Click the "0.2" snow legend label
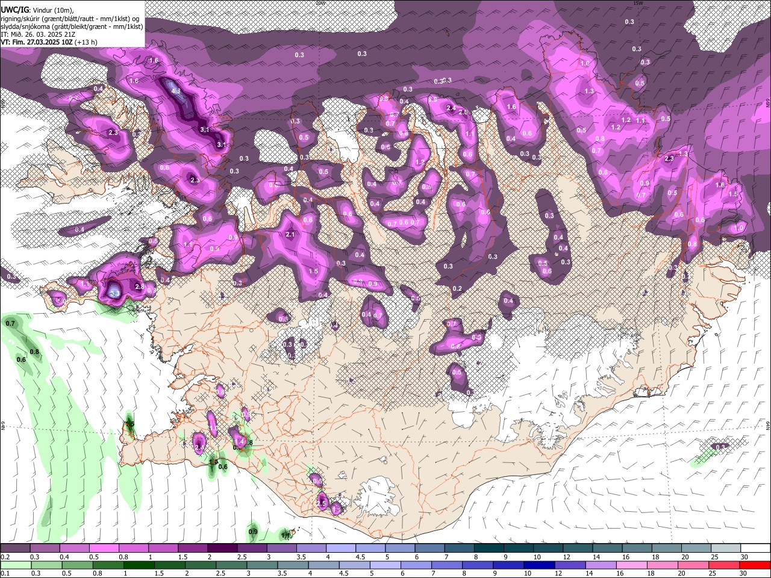The width and height of the screenshot is (771, 578). 5,557
